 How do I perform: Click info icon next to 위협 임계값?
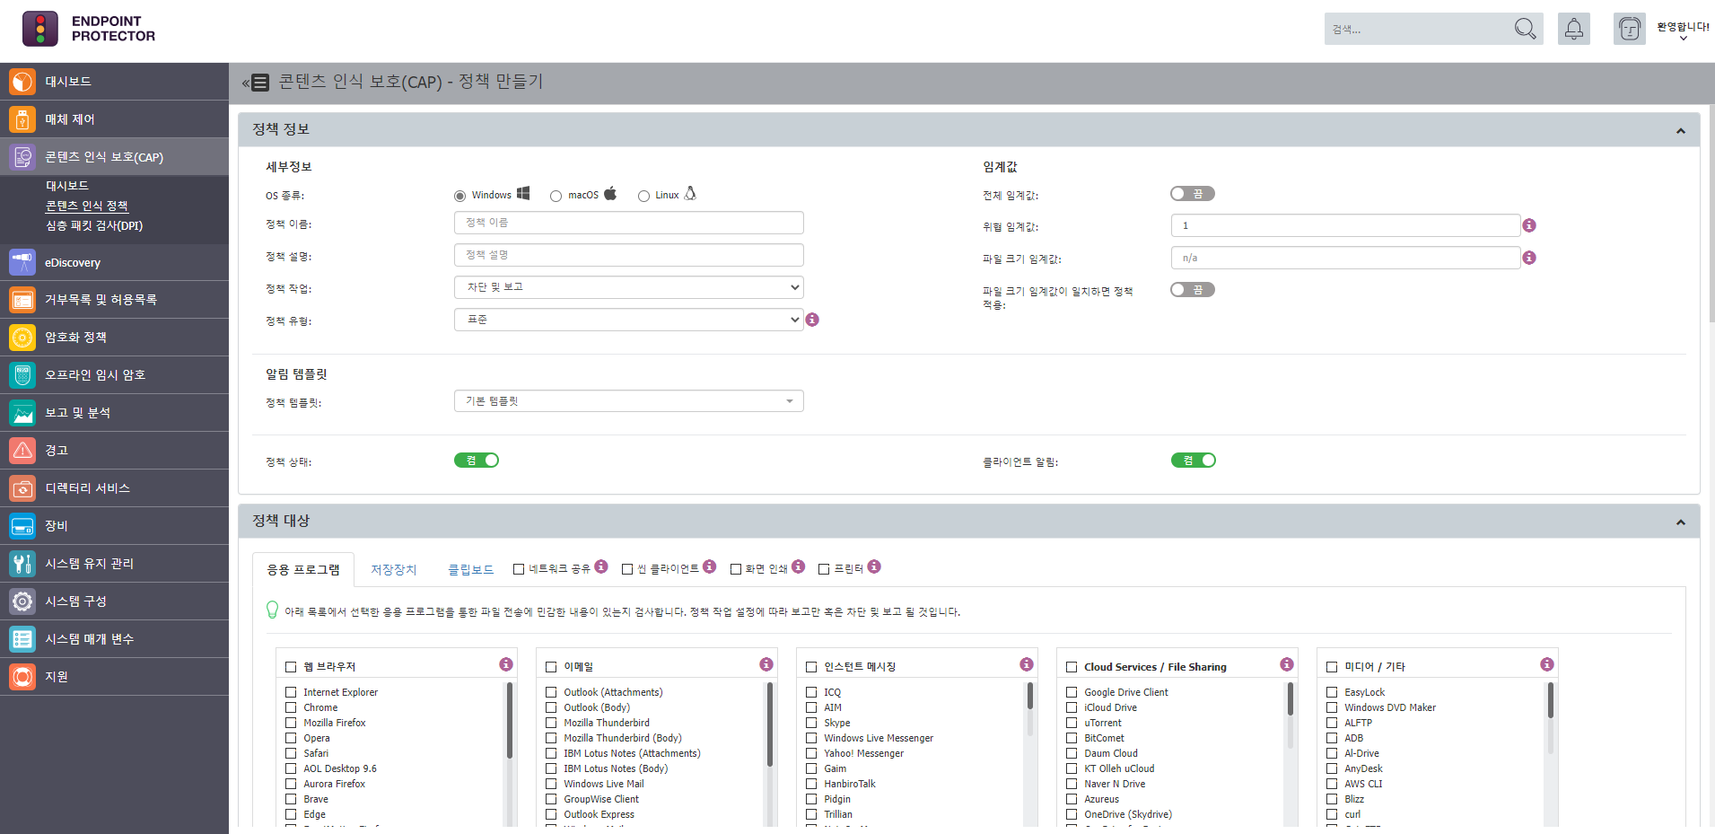pyautogui.click(x=1529, y=225)
